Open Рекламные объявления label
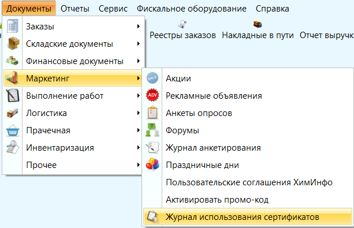This screenshot has width=354, height=228. 214,96
